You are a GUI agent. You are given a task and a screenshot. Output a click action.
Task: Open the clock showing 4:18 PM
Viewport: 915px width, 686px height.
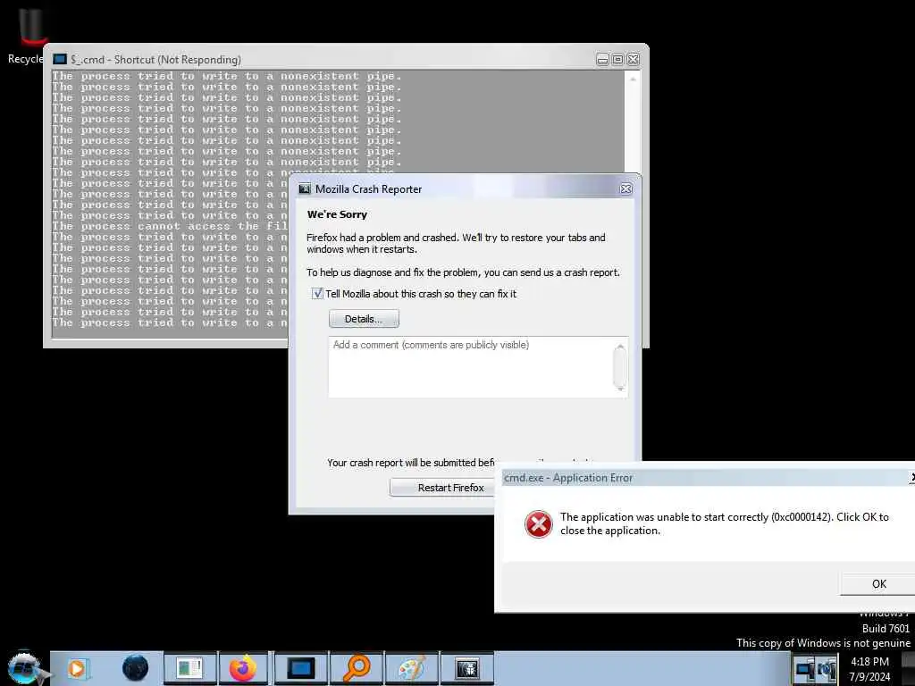pos(869,669)
